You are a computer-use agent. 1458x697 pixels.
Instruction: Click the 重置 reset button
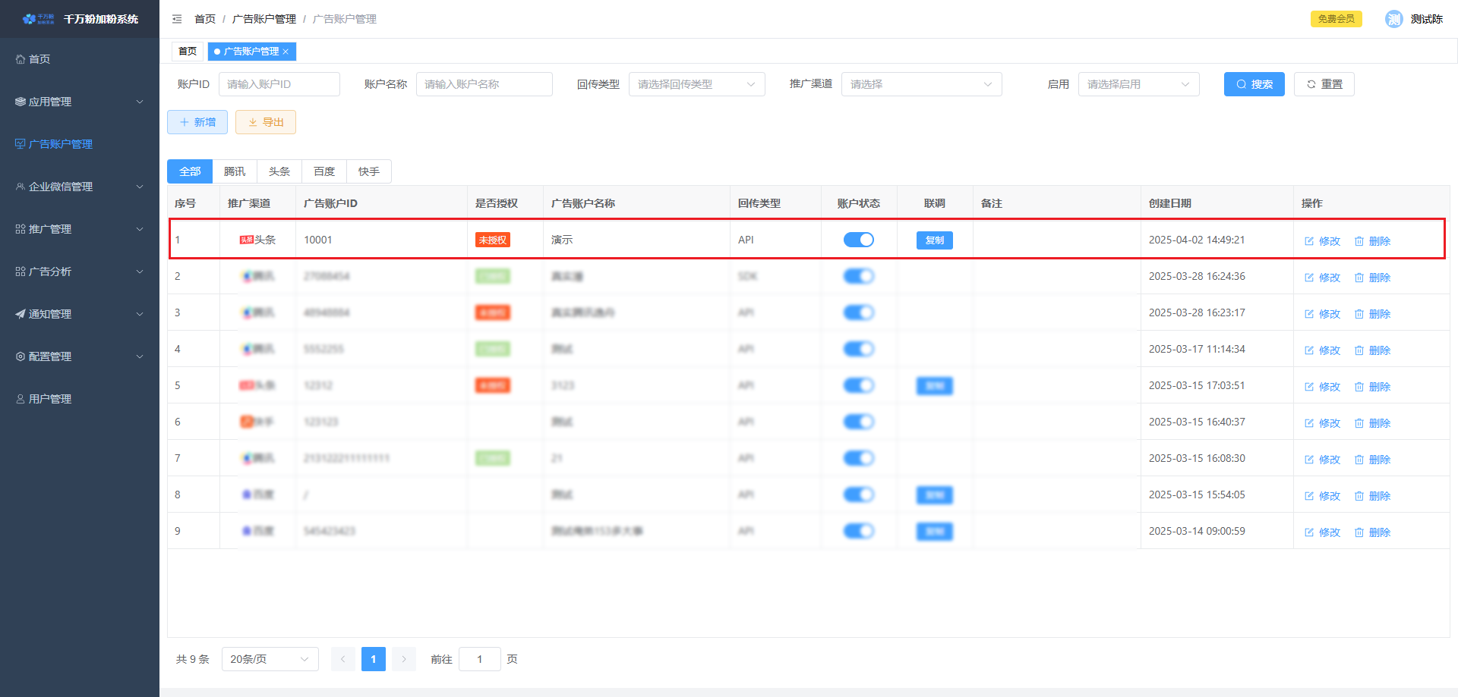tap(1324, 84)
